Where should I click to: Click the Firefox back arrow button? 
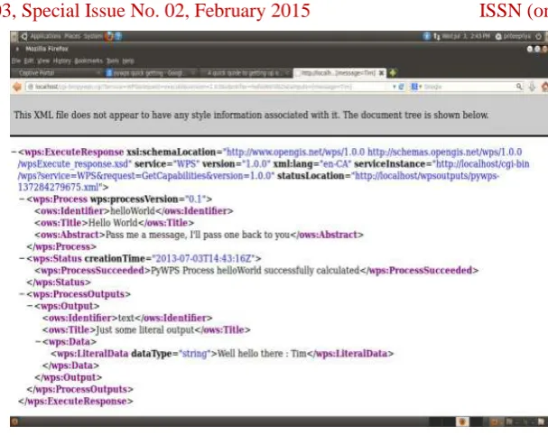coord(17,87)
